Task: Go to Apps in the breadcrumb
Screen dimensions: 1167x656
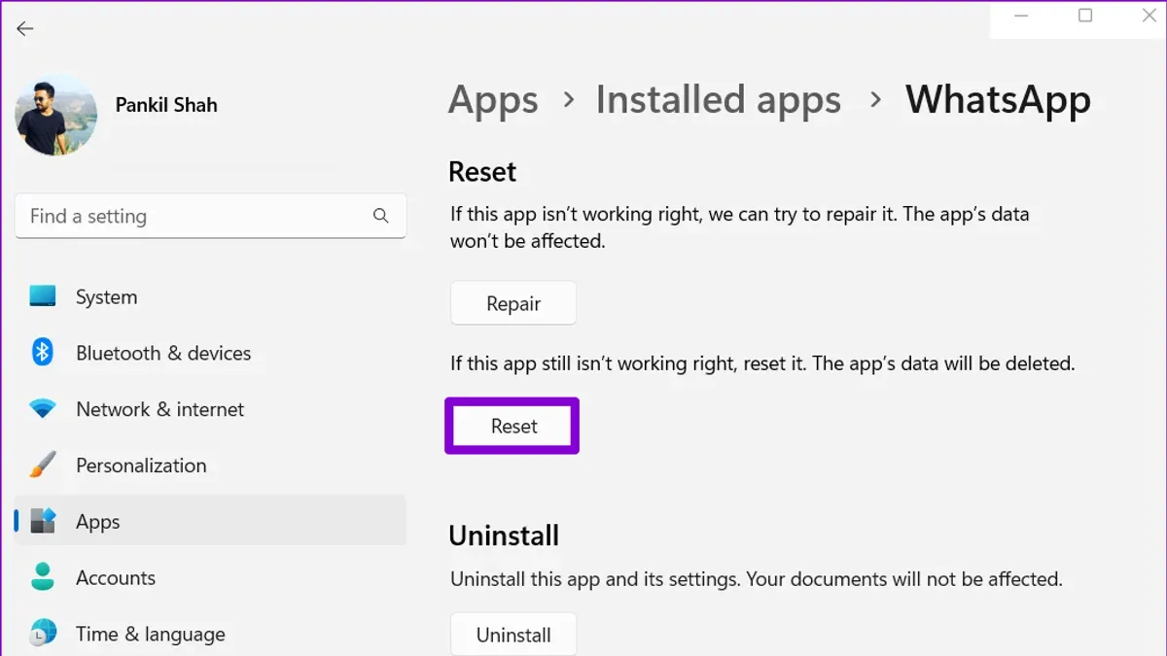Action: [493, 100]
